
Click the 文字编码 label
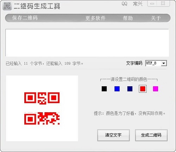tap(134, 63)
